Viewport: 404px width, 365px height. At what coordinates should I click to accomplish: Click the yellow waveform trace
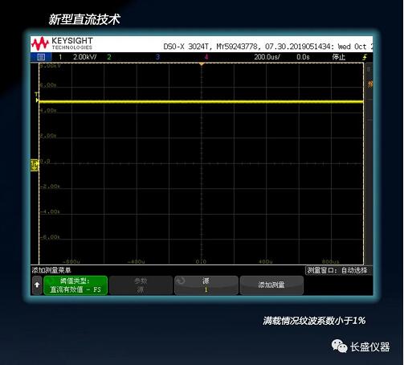click(201, 101)
